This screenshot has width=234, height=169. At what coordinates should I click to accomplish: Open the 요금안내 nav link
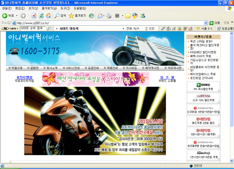(92, 68)
